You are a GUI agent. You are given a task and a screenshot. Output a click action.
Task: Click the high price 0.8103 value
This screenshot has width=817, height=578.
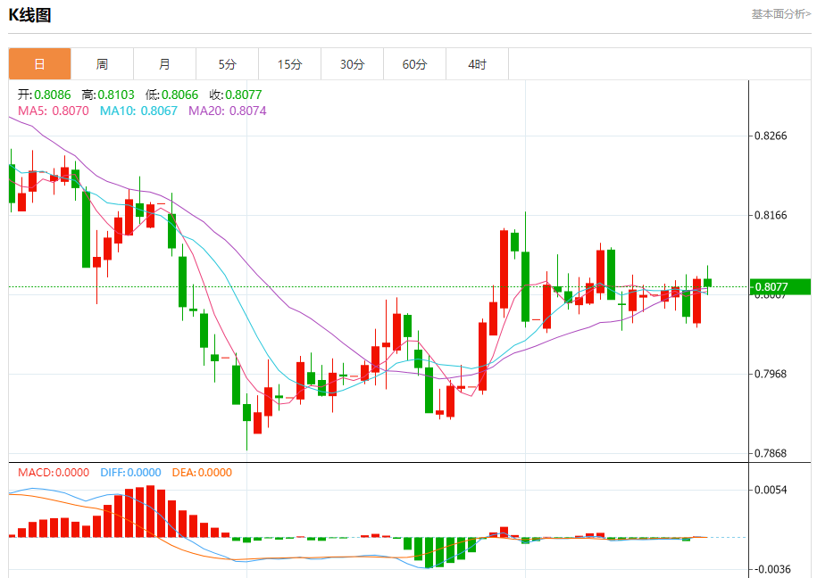[x=116, y=95]
